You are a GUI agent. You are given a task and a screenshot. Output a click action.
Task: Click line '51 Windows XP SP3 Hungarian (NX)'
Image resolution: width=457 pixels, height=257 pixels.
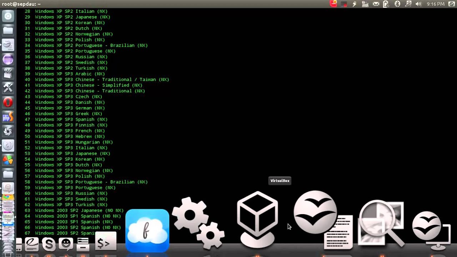69,142
